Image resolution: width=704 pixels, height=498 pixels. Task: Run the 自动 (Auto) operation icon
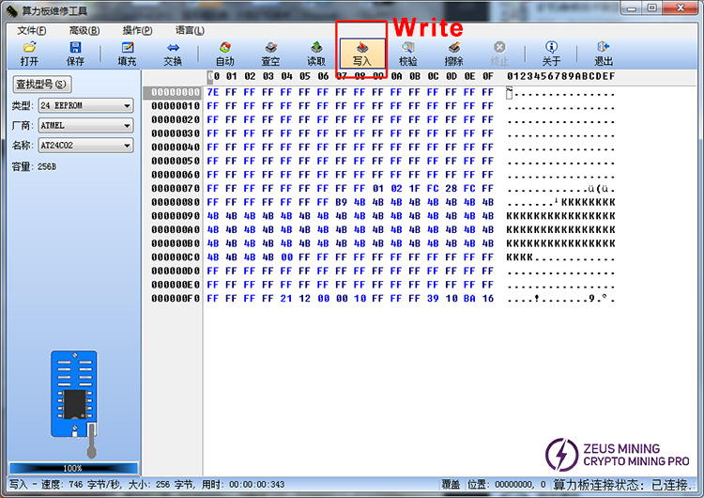coord(225,53)
